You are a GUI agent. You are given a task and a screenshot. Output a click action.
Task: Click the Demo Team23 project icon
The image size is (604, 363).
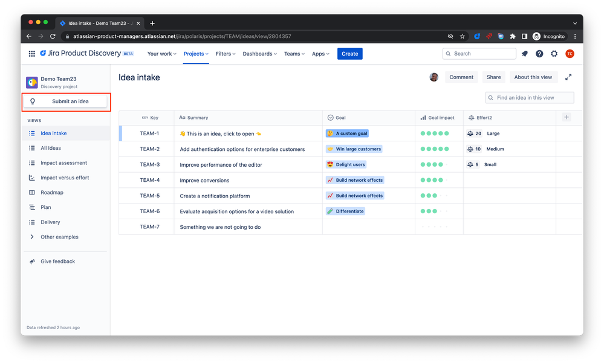pos(31,82)
